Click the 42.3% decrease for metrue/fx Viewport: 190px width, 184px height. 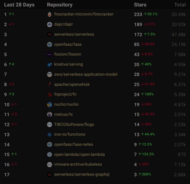pyautogui.click(x=148, y=114)
